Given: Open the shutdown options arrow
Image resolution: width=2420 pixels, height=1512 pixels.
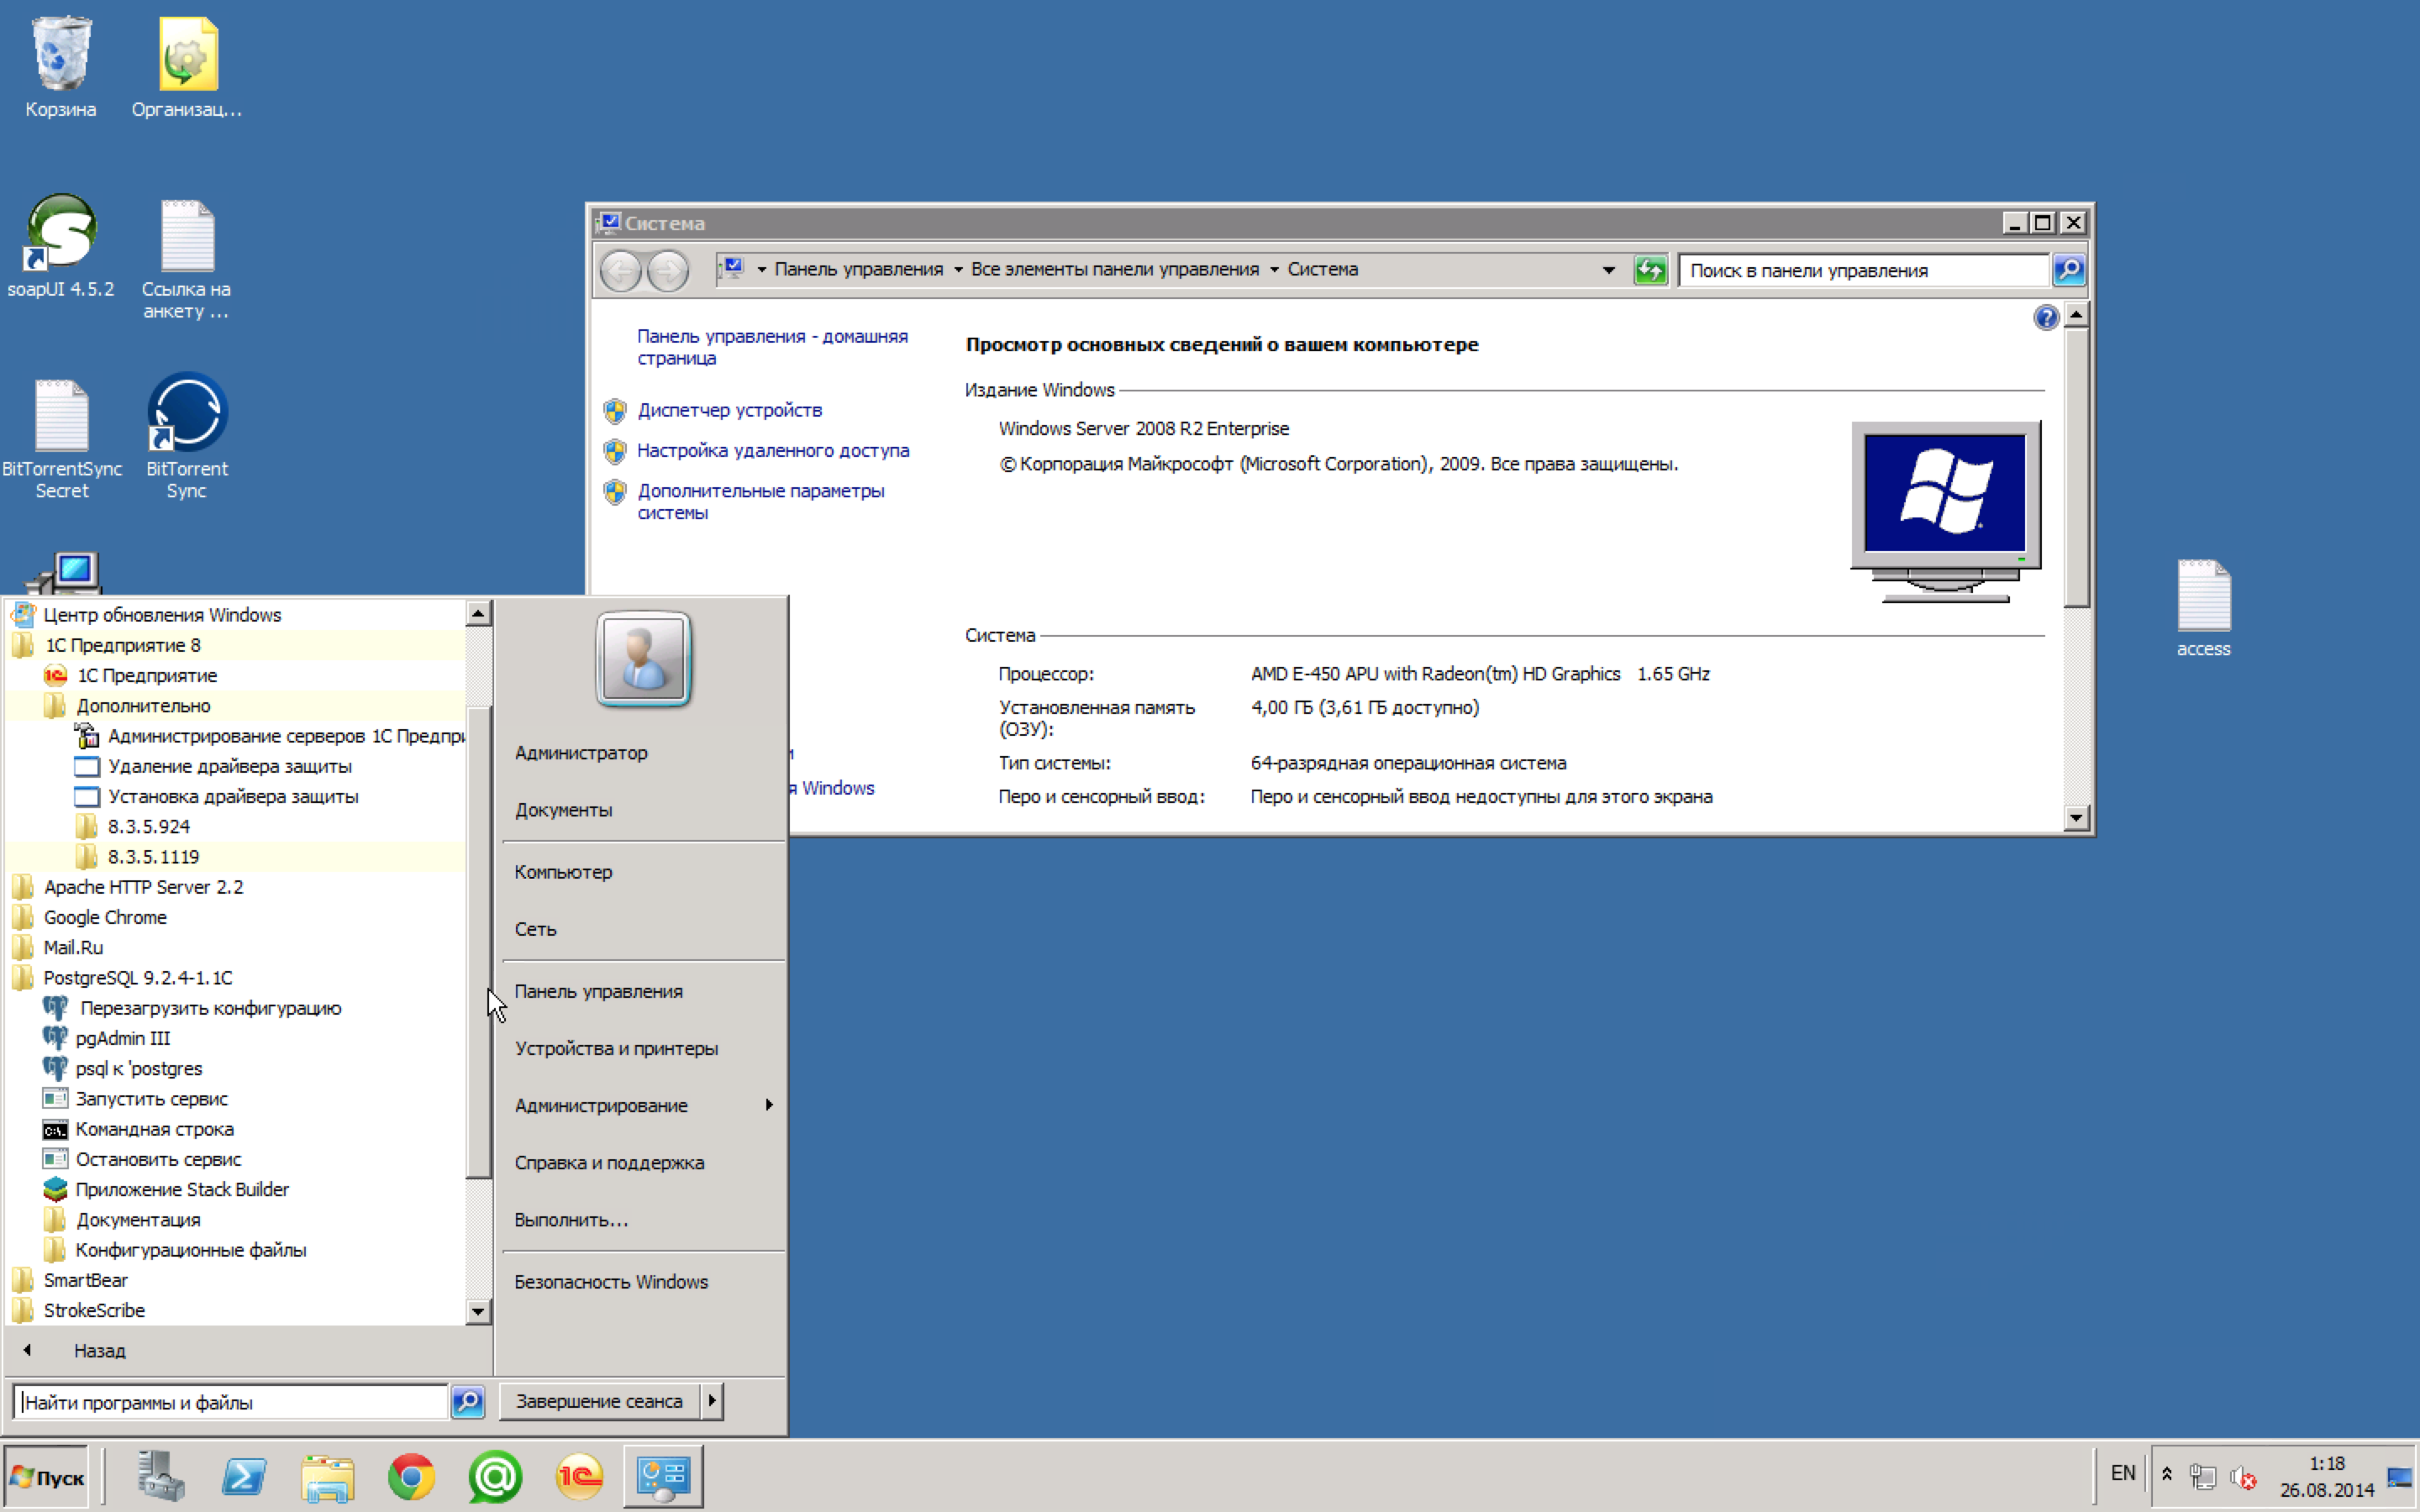Looking at the screenshot, I should click(x=712, y=1401).
